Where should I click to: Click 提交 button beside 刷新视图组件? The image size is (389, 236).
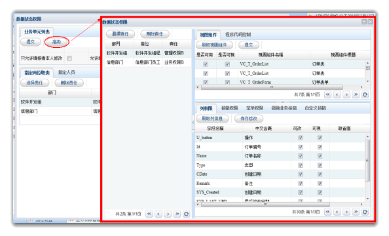pos(249,45)
